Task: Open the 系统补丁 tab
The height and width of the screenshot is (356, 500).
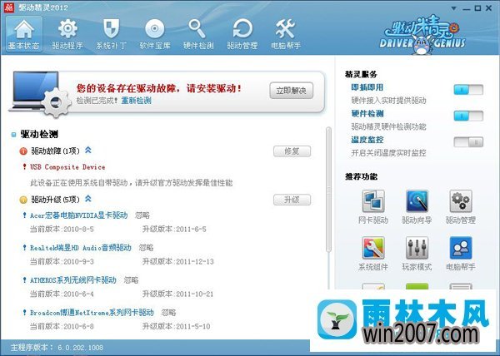Action: pyautogui.click(x=112, y=34)
